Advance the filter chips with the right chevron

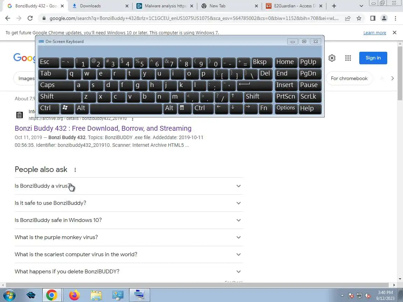pos(393,78)
